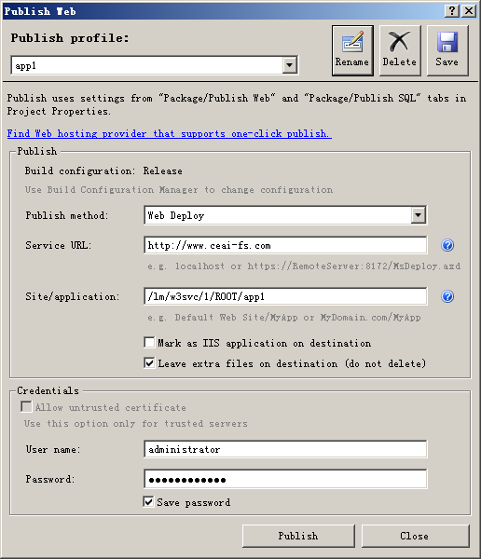481x559 pixels.
Task: Focus the User name field containing administrator
Action: pos(285,449)
